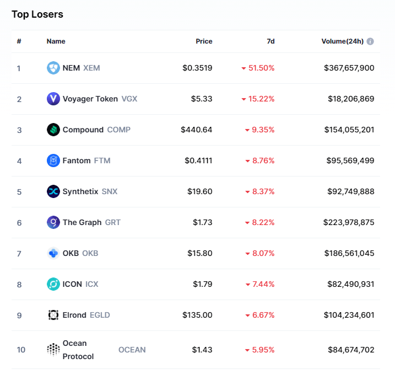This screenshot has height=374, width=395.
Task: Sort by the Price column header
Action: pyautogui.click(x=204, y=41)
